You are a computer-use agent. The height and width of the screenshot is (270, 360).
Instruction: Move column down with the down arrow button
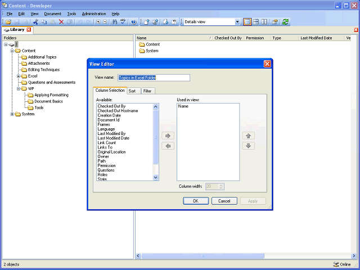(x=249, y=146)
